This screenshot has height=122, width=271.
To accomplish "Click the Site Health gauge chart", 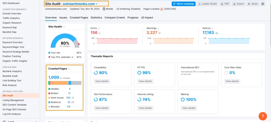I will 65,41.
